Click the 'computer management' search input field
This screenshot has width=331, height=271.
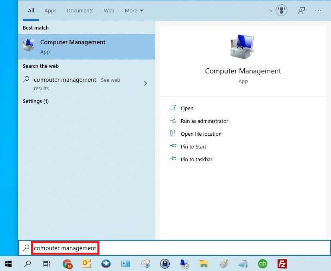coord(174,248)
